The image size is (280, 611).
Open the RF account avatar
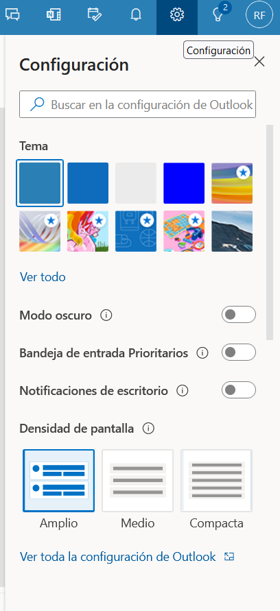pyautogui.click(x=259, y=15)
